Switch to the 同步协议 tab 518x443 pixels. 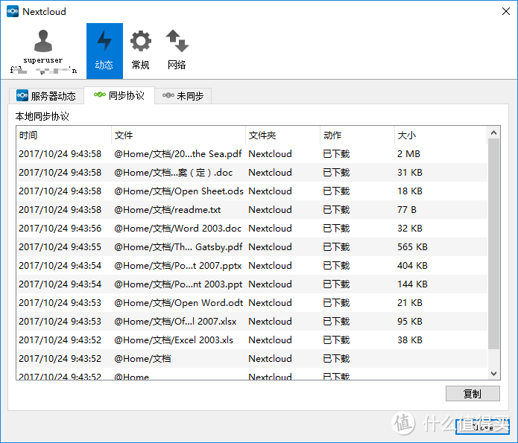pos(119,95)
